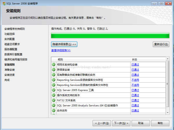The height and width of the screenshot is (130, 174).
Task: Select 功能选择 step in sidebar
Action: (10, 34)
